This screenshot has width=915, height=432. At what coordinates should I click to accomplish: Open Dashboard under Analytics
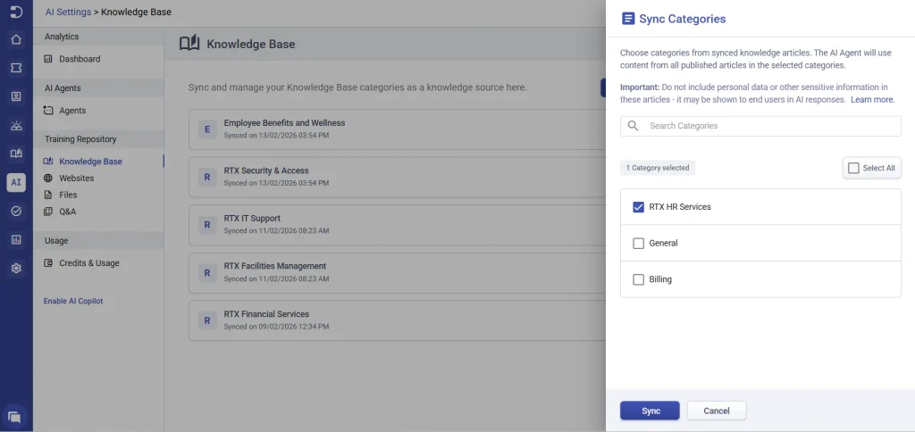tap(80, 59)
